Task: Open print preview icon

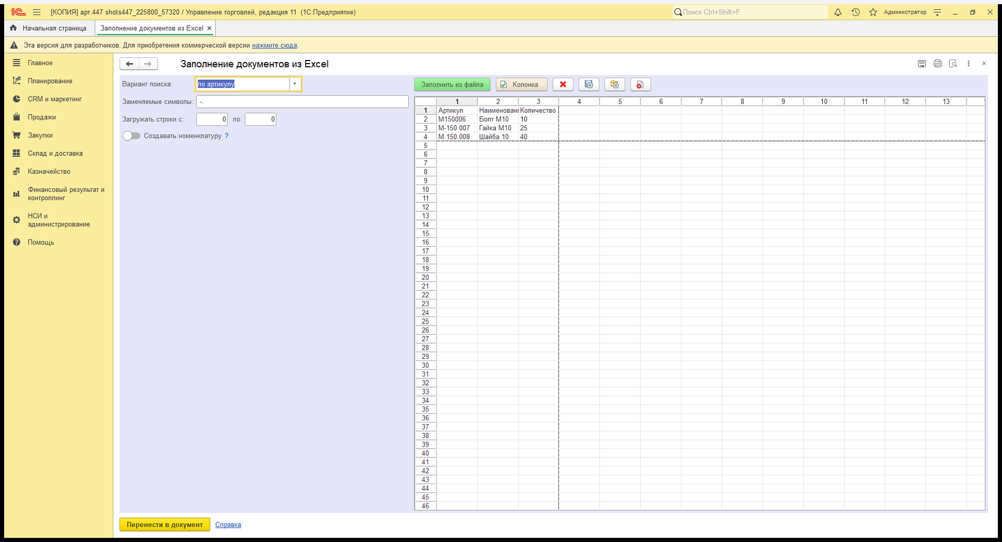Action: [953, 64]
